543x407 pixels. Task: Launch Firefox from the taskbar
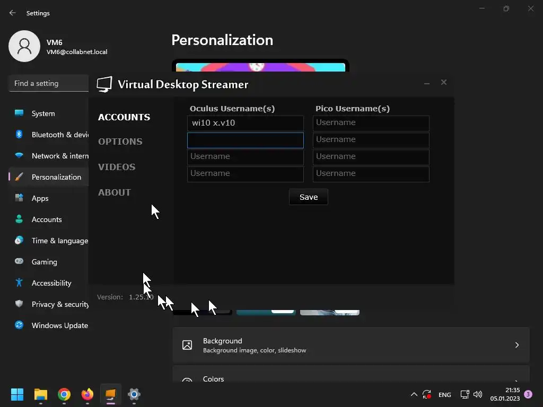tap(87, 394)
